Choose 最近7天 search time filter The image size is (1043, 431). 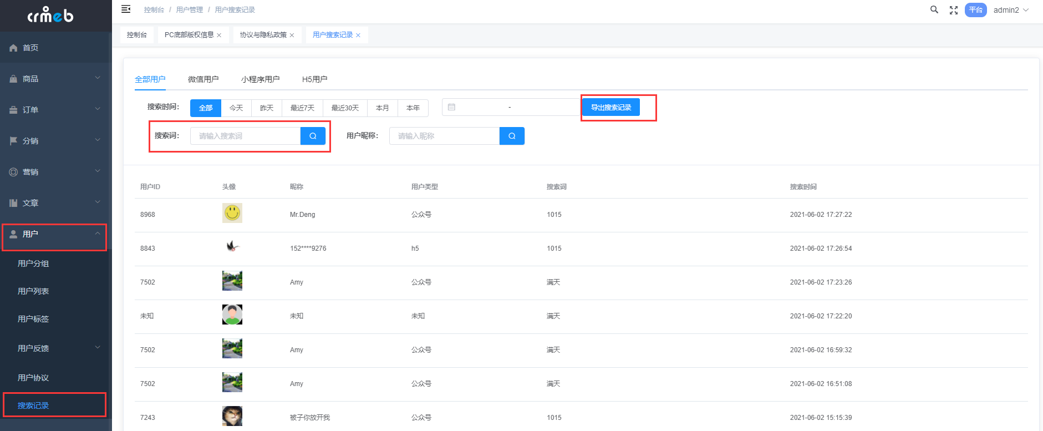302,108
